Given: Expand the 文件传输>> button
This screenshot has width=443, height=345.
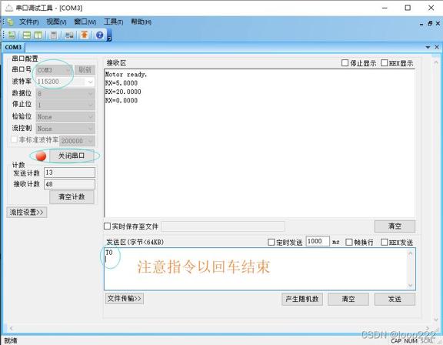Looking at the screenshot, I should 125,299.
